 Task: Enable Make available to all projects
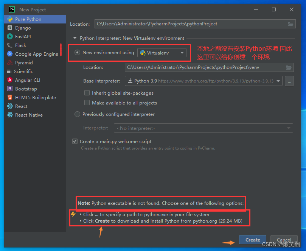[87, 103]
